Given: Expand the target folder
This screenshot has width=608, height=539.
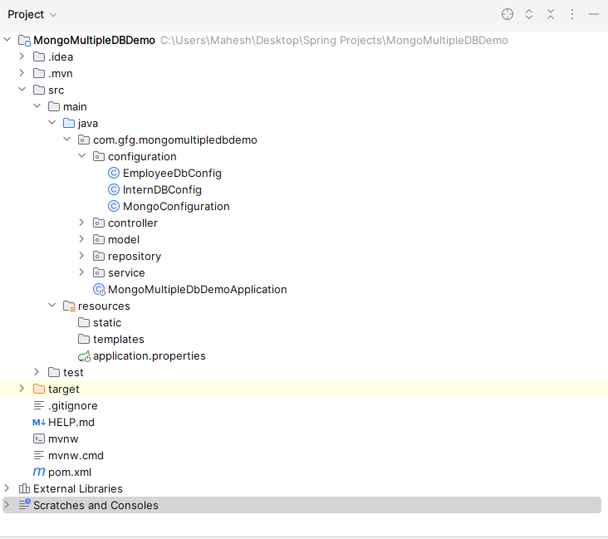Looking at the screenshot, I should (x=22, y=389).
